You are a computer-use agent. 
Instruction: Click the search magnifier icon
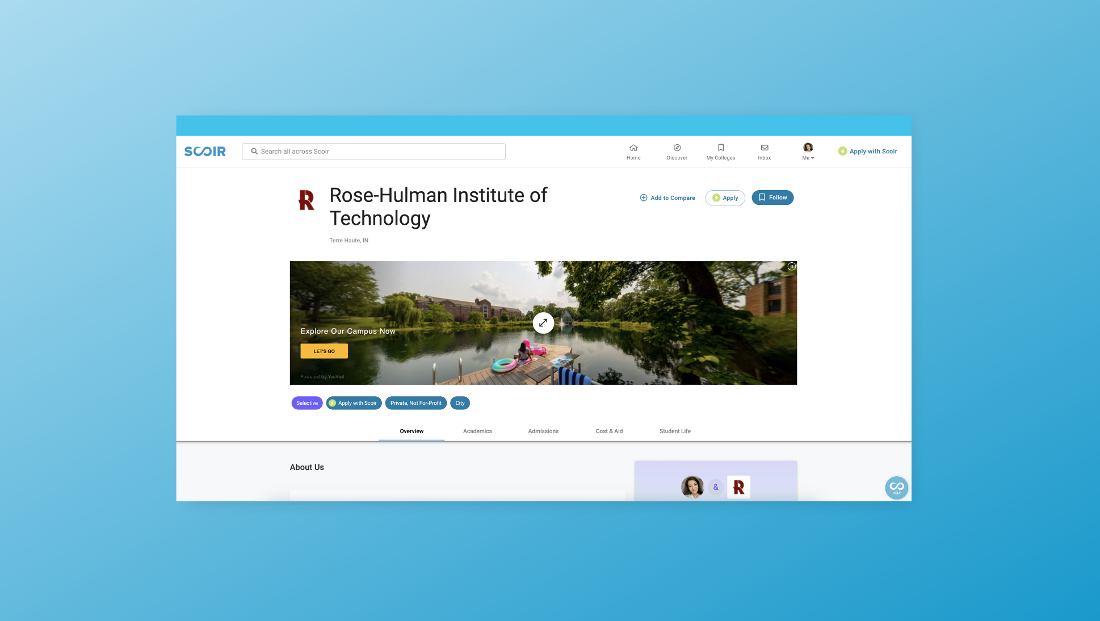coord(254,152)
